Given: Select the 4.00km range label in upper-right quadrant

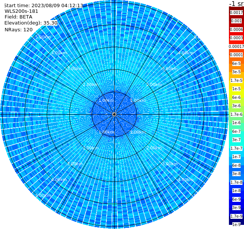Looking at the screenshot, I should 186,53.
